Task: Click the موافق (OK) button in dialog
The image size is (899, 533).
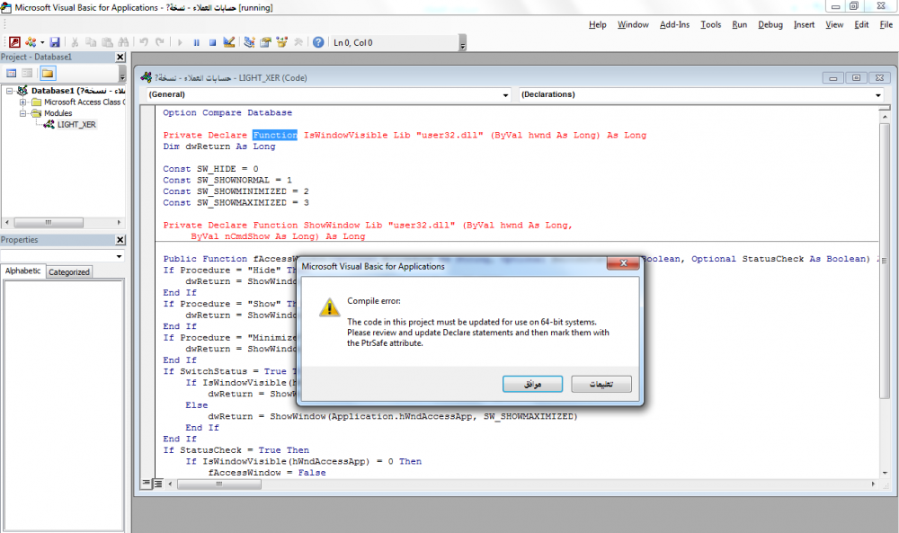Action: pos(532,384)
